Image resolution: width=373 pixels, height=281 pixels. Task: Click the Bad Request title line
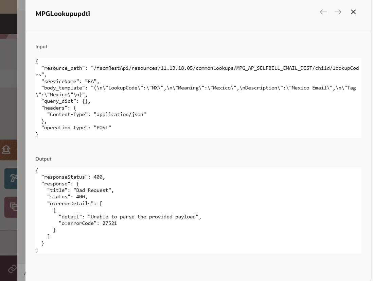coord(80,190)
